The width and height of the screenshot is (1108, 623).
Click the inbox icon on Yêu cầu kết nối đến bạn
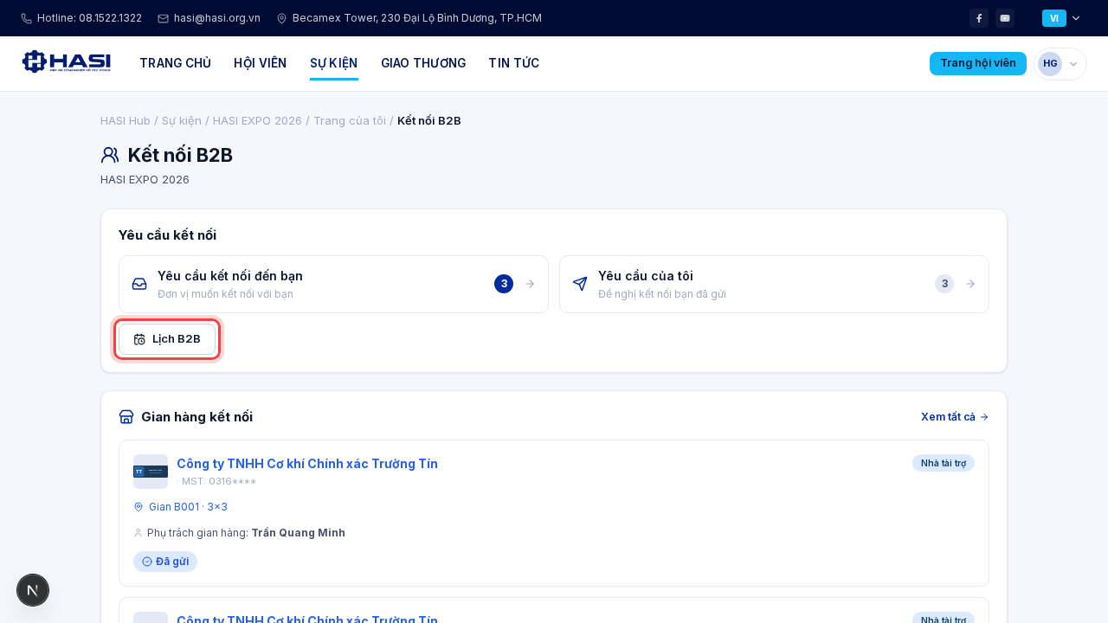point(139,284)
